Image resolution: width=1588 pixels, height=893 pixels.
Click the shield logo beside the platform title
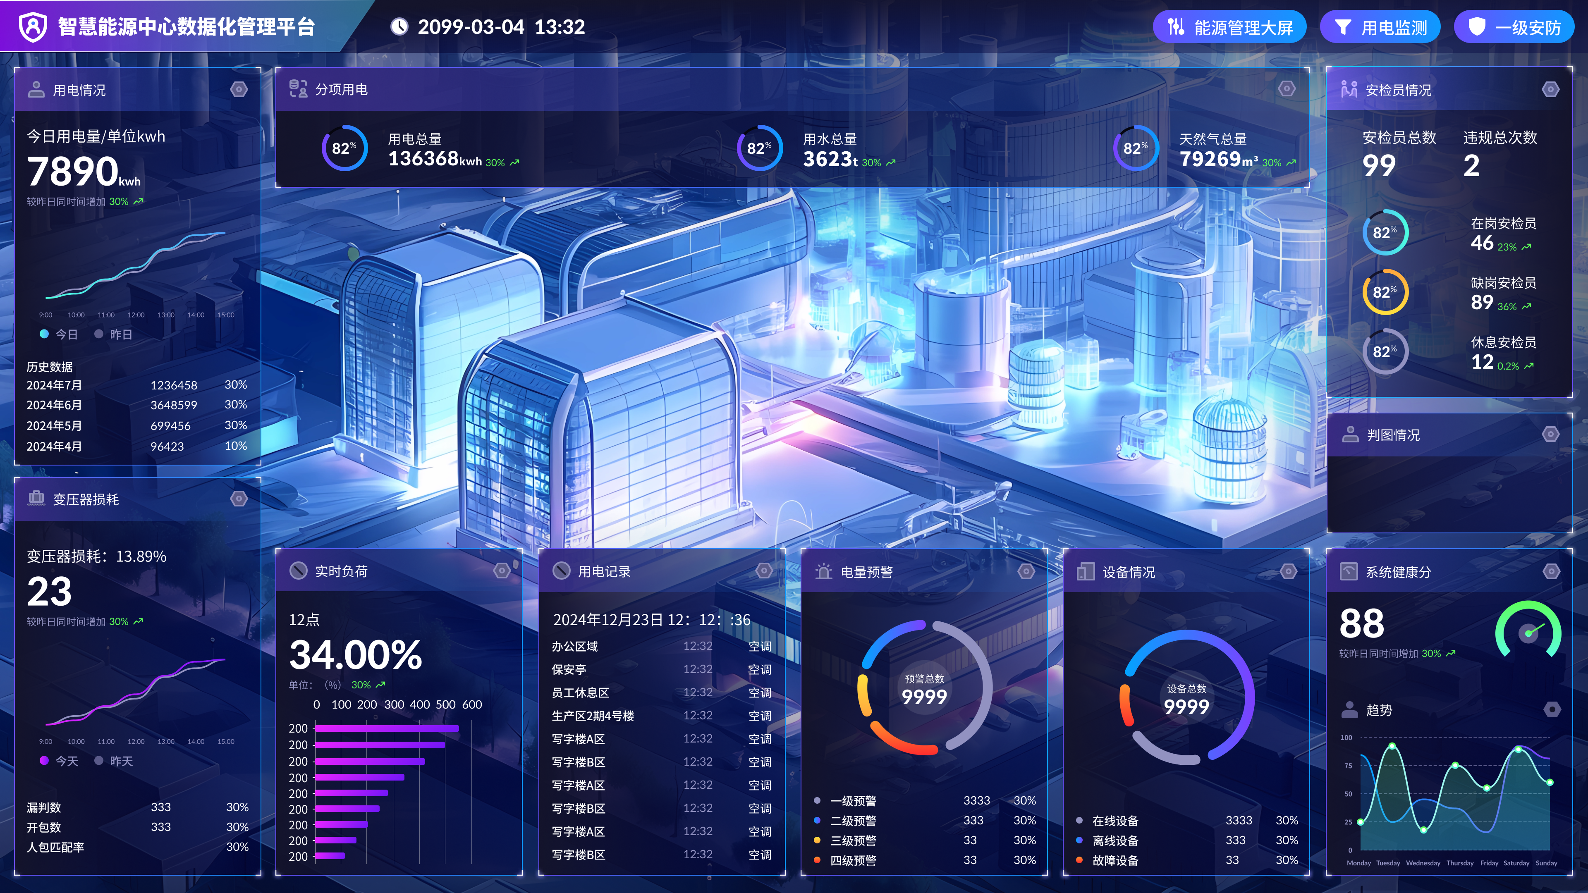pos(33,26)
